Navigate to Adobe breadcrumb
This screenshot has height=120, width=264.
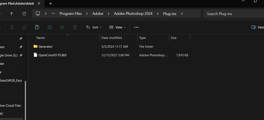pyautogui.click(x=98, y=14)
